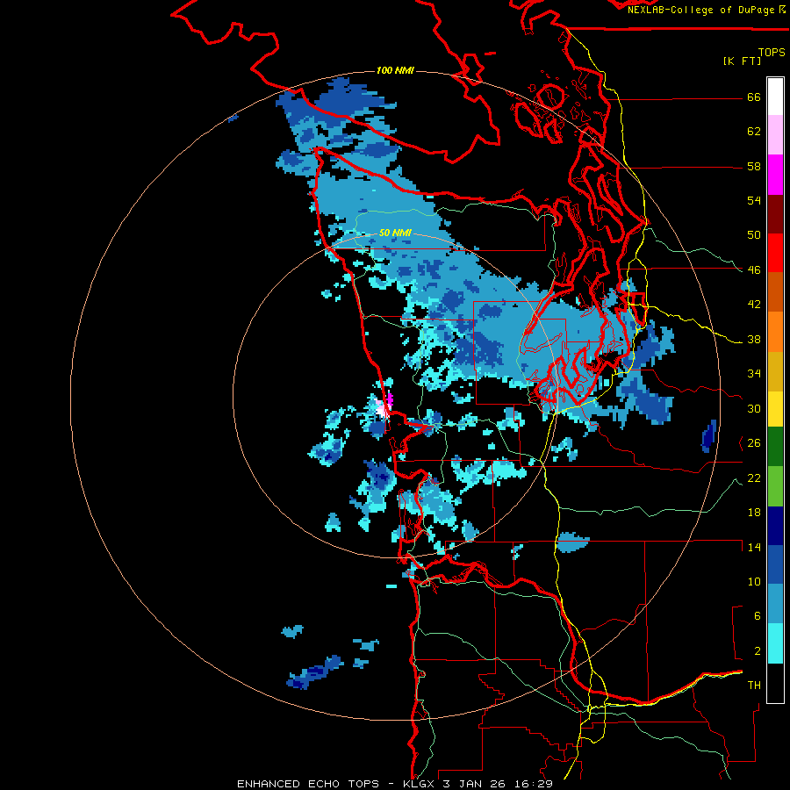Click the light green legend swatch
The image size is (790, 790).
(x=775, y=486)
